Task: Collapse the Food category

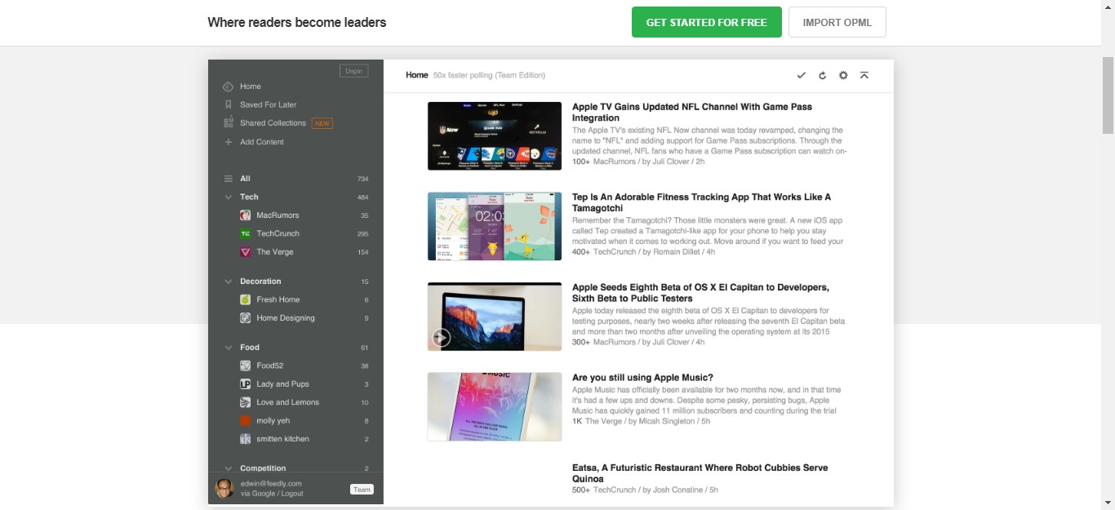Action: pyautogui.click(x=229, y=348)
